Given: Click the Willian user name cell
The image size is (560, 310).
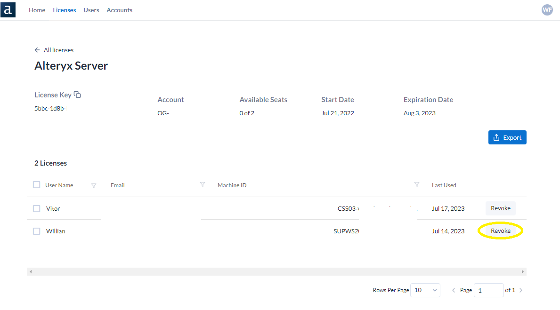Looking at the screenshot, I should [x=56, y=231].
